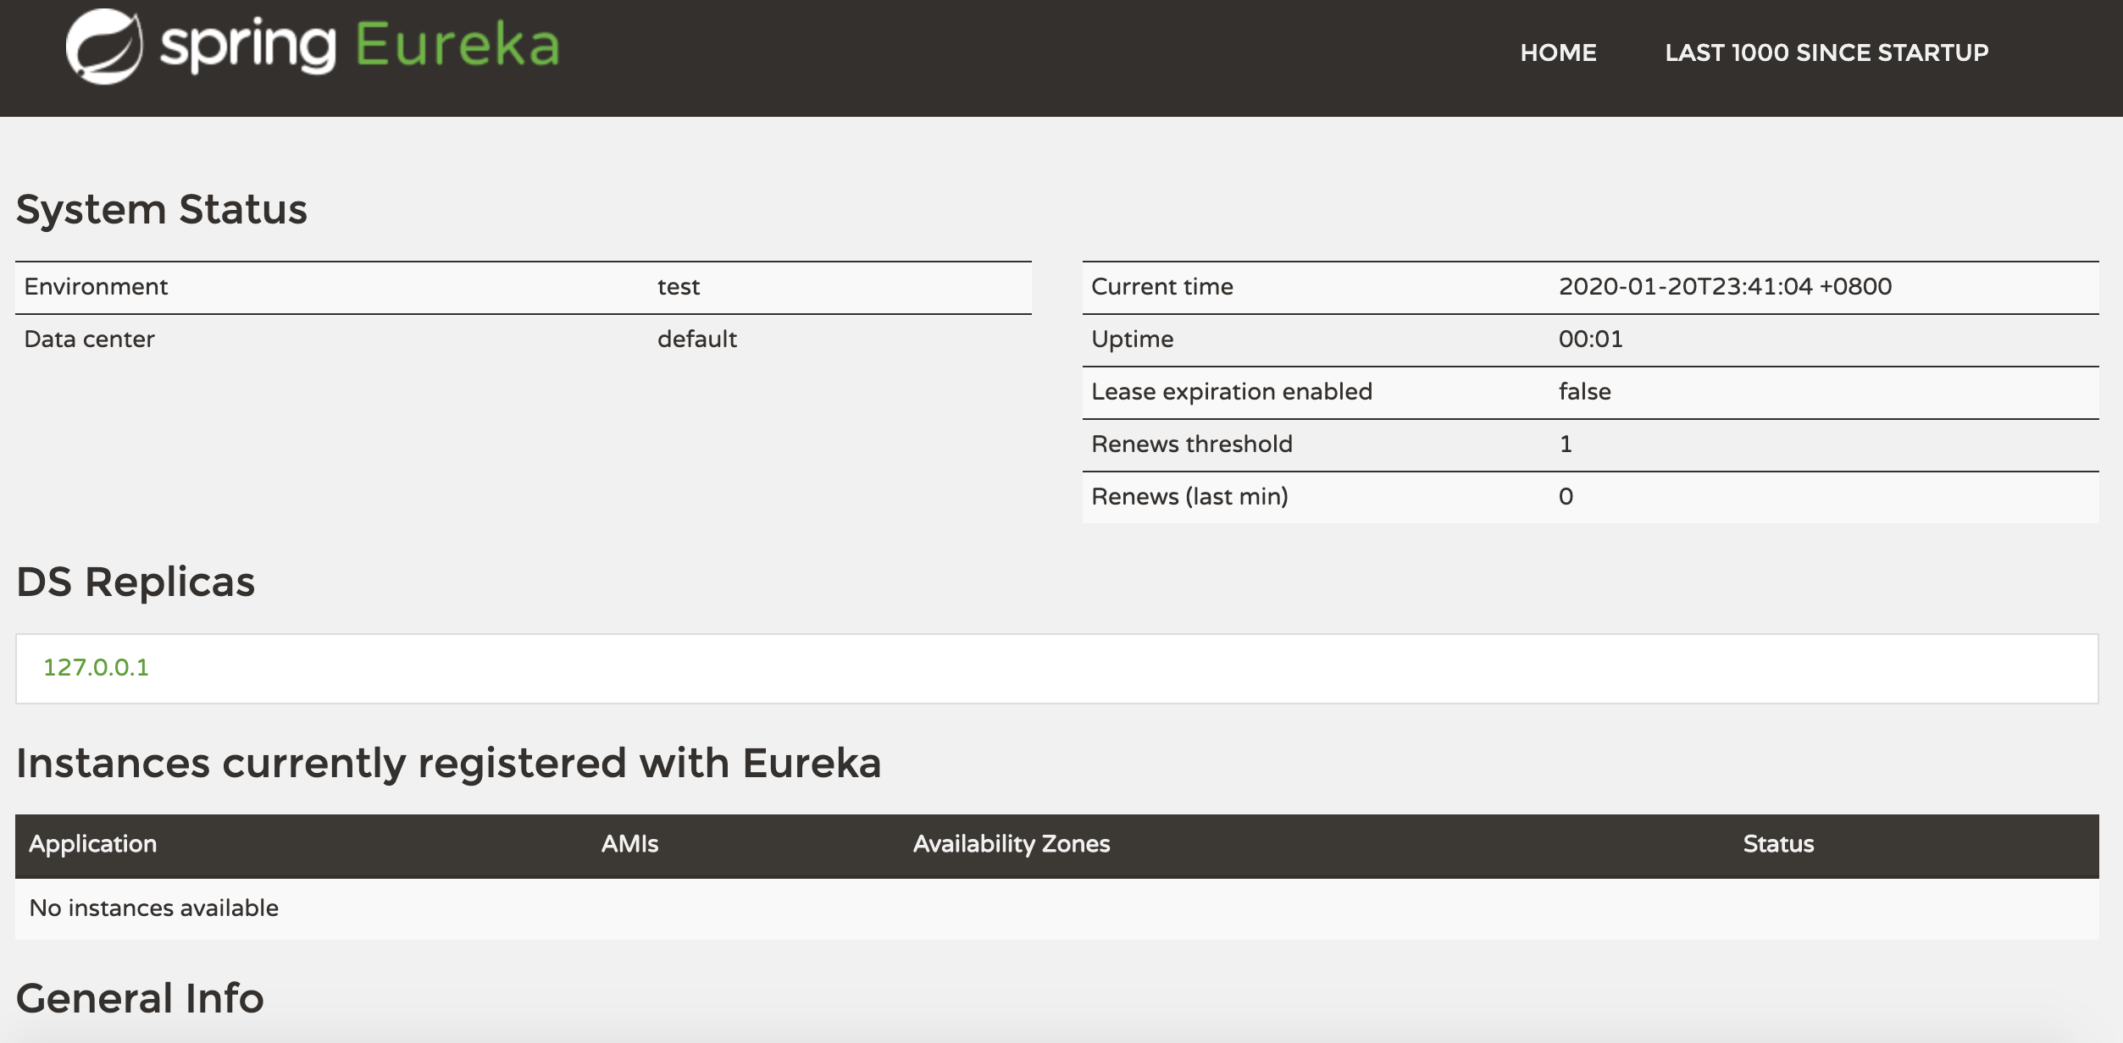Select the Environment row value test
The width and height of the screenshot is (2123, 1043).
click(x=679, y=287)
